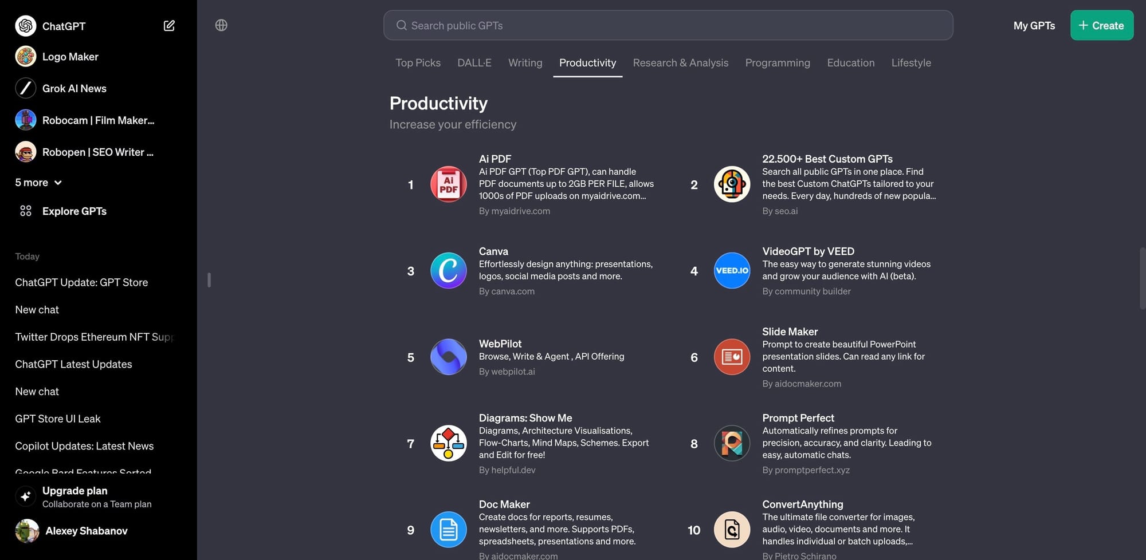The image size is (1146, 560).
Task: Click the ChatGPT logo icon in sidebar
Action: pyautogui.click(x=26, y=26)
